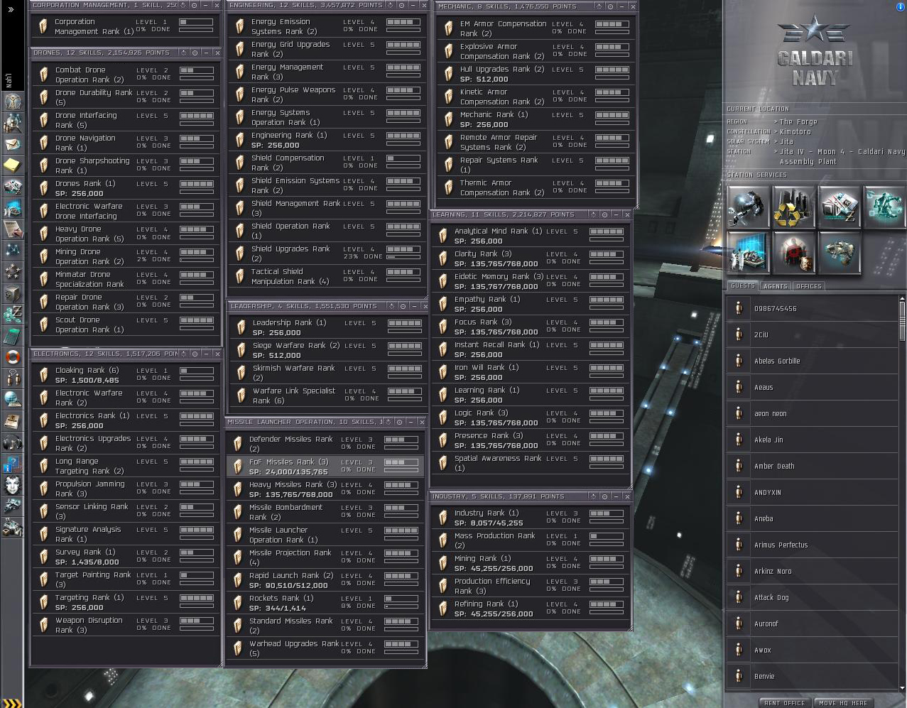Screen dimensions: 907x708
Task: Open the Market station service with ISK symbol
Action: [x=840, y=207]
